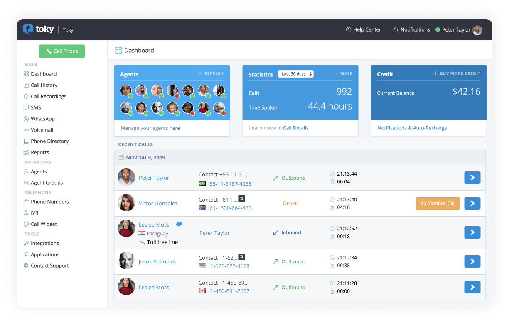This screenshot has width=509, height=322.
Task: Click the Call Widget icon
Action: coord(26,224)
